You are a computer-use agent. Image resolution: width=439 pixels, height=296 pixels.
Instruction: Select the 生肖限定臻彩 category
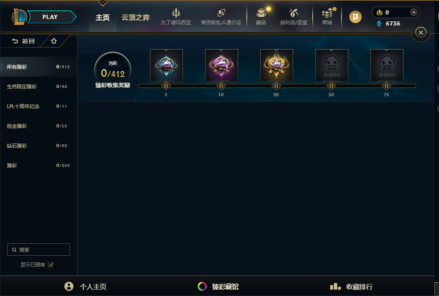38,86
